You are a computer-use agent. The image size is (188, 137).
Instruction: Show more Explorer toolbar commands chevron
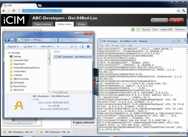(58, 46)
